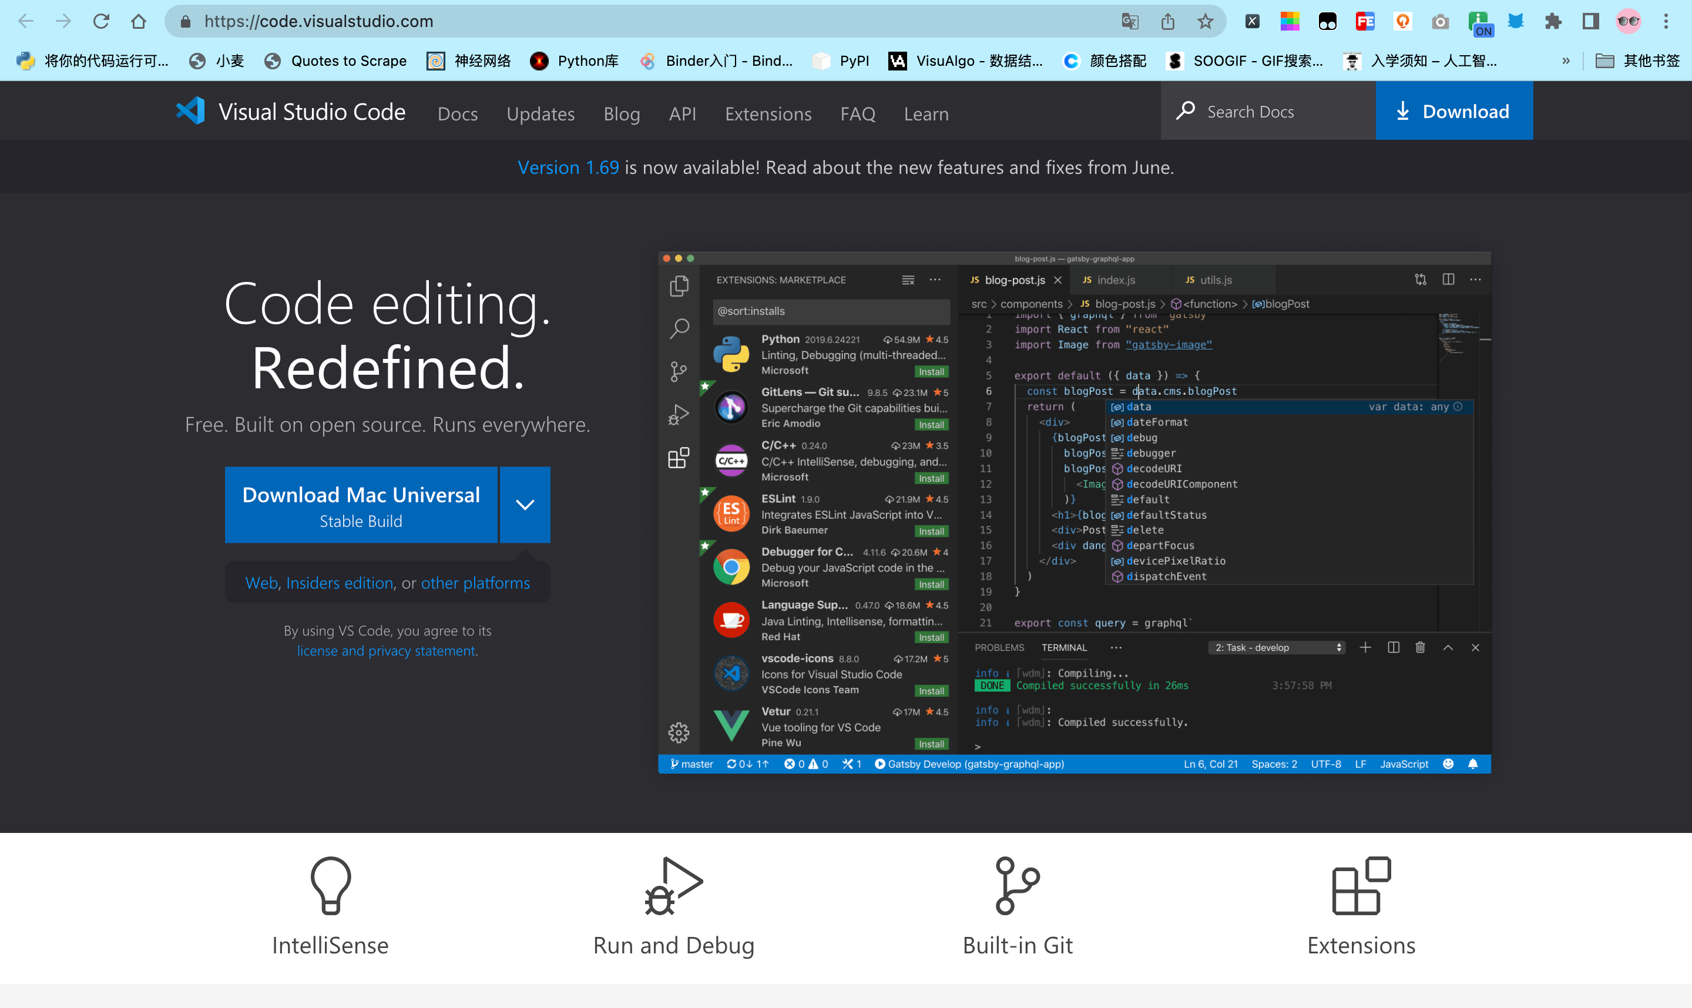Open the SOOGIF bookmark
1692x1008 pixels.
[x=1244, y=61]
